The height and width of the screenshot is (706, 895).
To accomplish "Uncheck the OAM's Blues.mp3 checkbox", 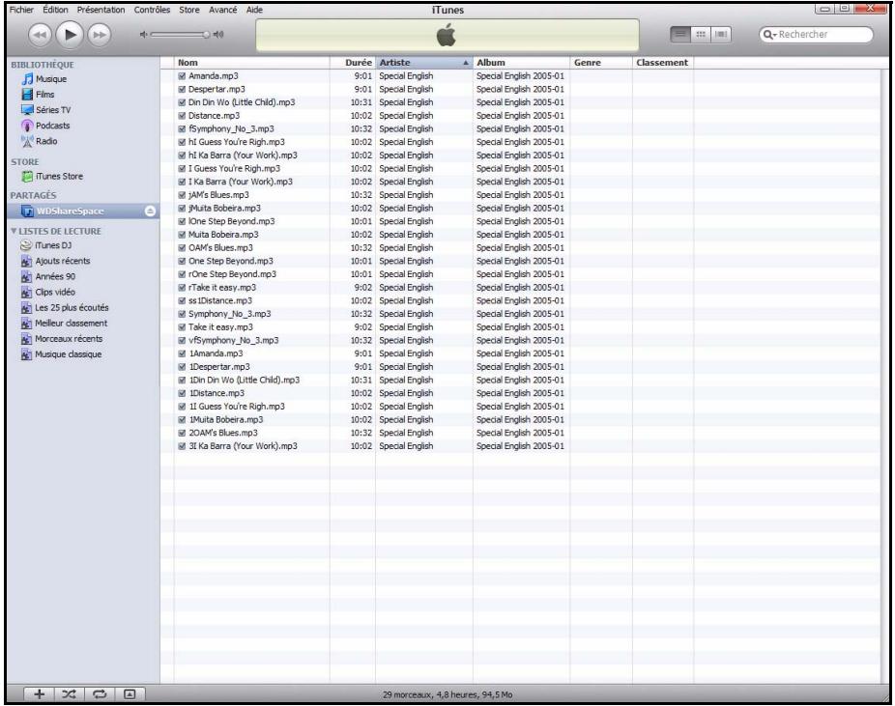I will (x=182, y=247).
